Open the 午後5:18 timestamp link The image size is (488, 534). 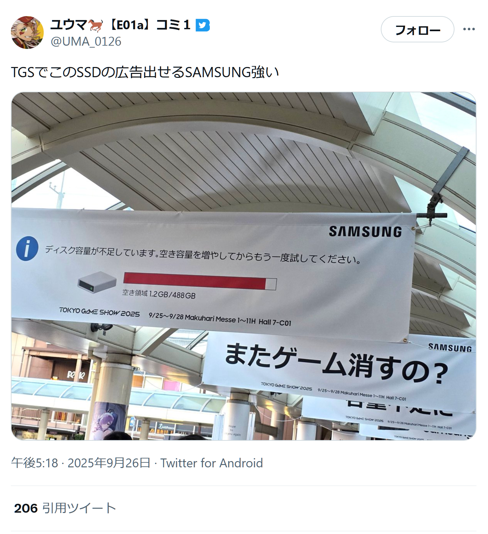tap(35, 463)
